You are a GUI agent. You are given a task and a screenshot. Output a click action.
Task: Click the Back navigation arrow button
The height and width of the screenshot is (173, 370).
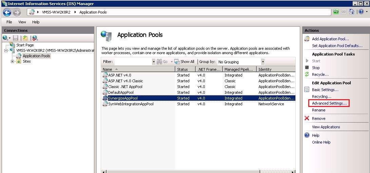coord(7,12)
